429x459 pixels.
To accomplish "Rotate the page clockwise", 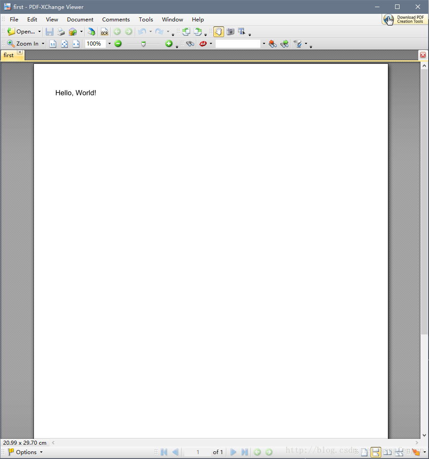I will 198,32.
